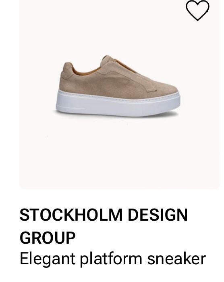The width and height of the screenshot is (224, 282).
Task: Toggle the wishlist heart outline
Action: click(x=197, y=10)
